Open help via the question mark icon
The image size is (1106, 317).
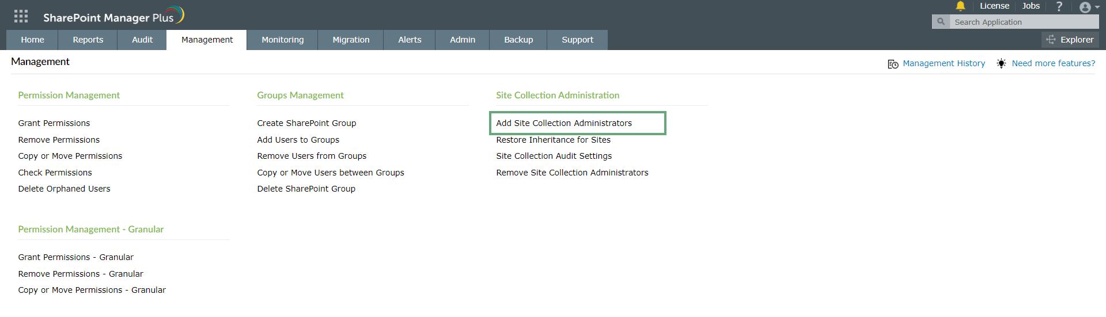(x=1059, y=6)
